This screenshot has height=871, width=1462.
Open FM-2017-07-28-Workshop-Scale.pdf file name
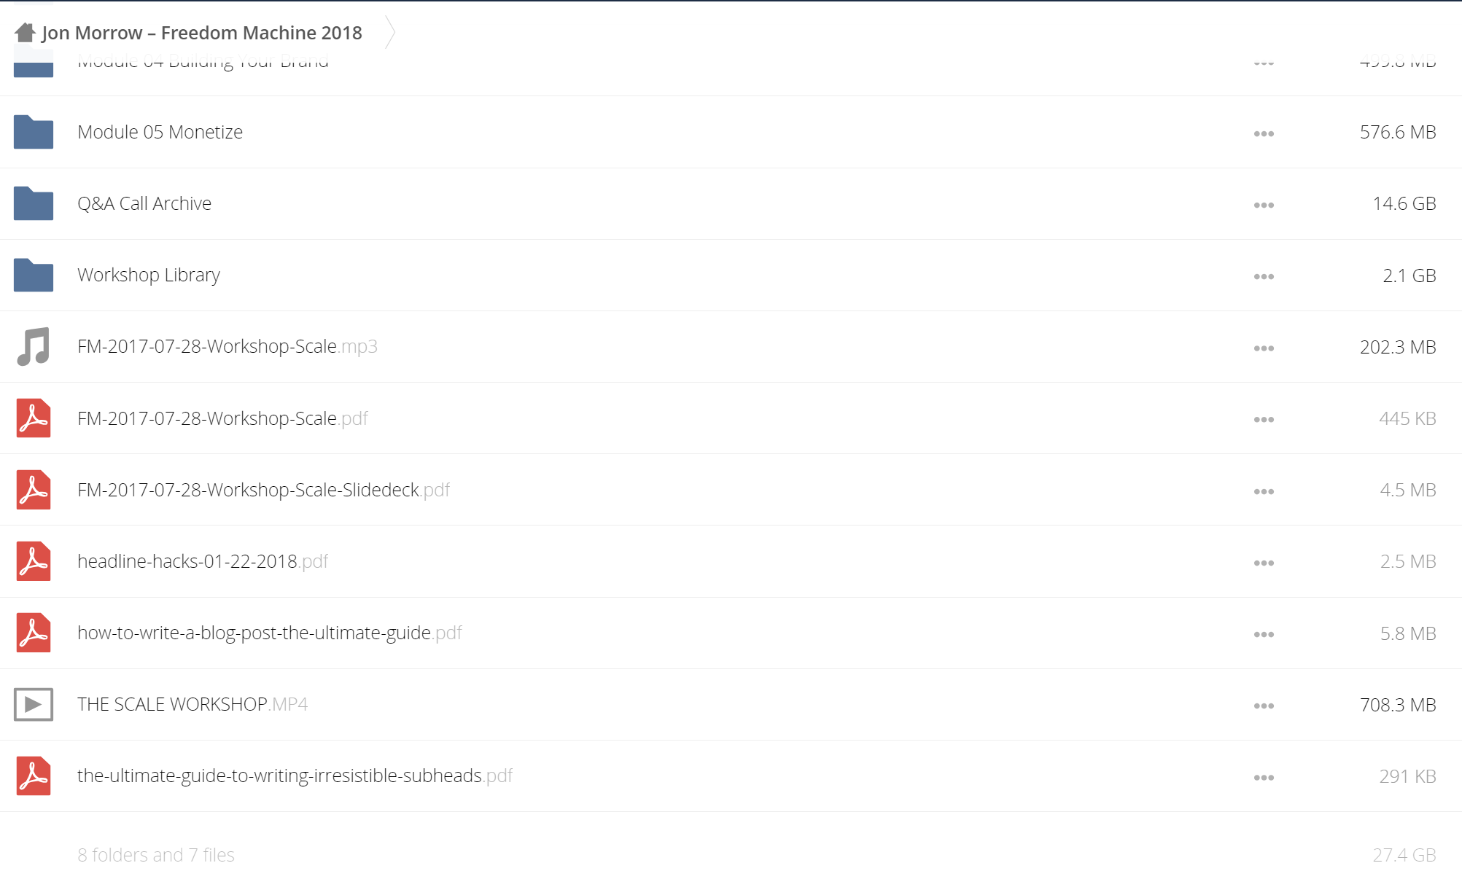[x=222, y=418]
